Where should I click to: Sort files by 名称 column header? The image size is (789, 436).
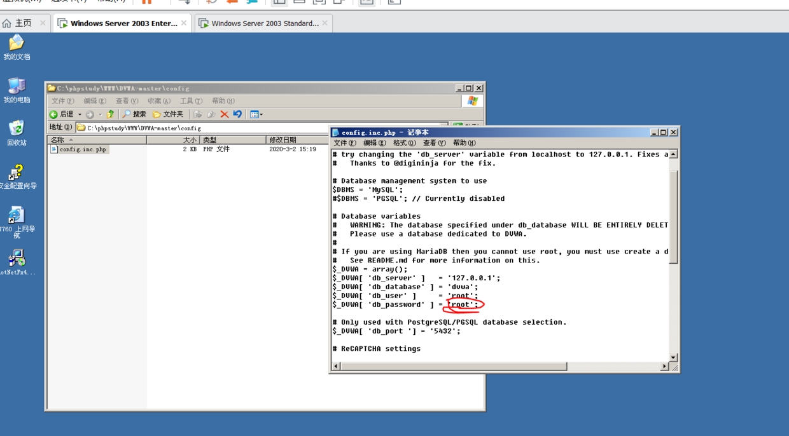point(97,140)
